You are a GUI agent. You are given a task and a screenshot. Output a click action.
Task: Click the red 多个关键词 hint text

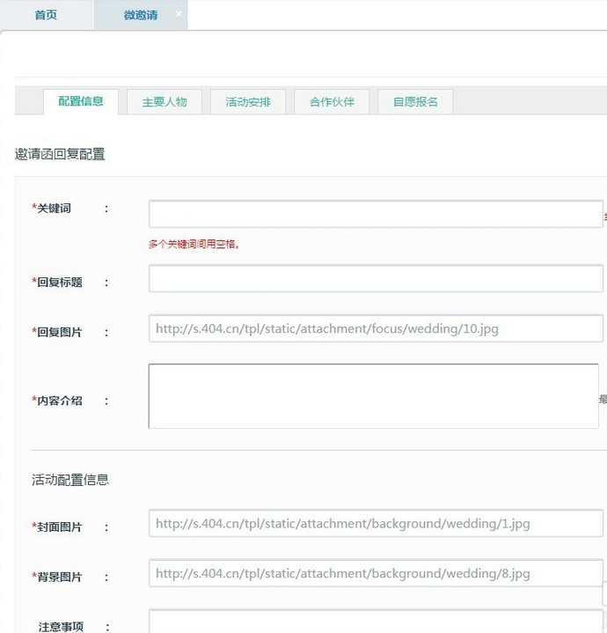(194, 245)
